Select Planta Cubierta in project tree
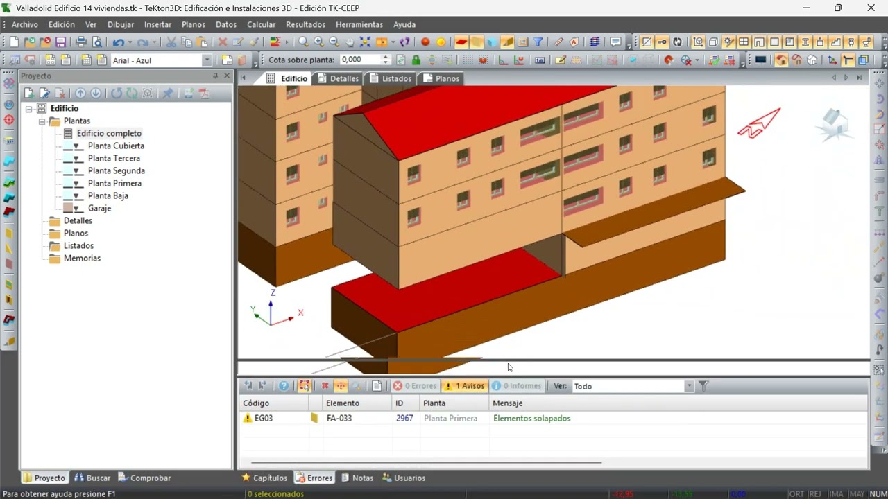 (116, 146)
